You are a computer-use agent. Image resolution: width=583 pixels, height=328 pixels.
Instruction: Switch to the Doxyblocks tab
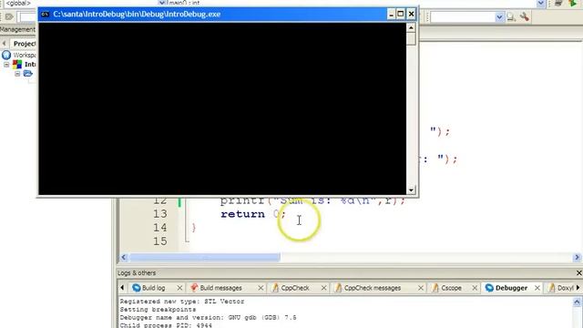pos(565,288)
